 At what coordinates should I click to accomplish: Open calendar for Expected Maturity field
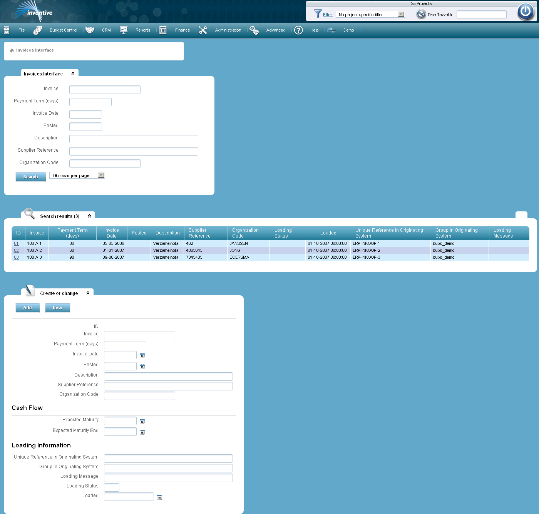(142, 421)
